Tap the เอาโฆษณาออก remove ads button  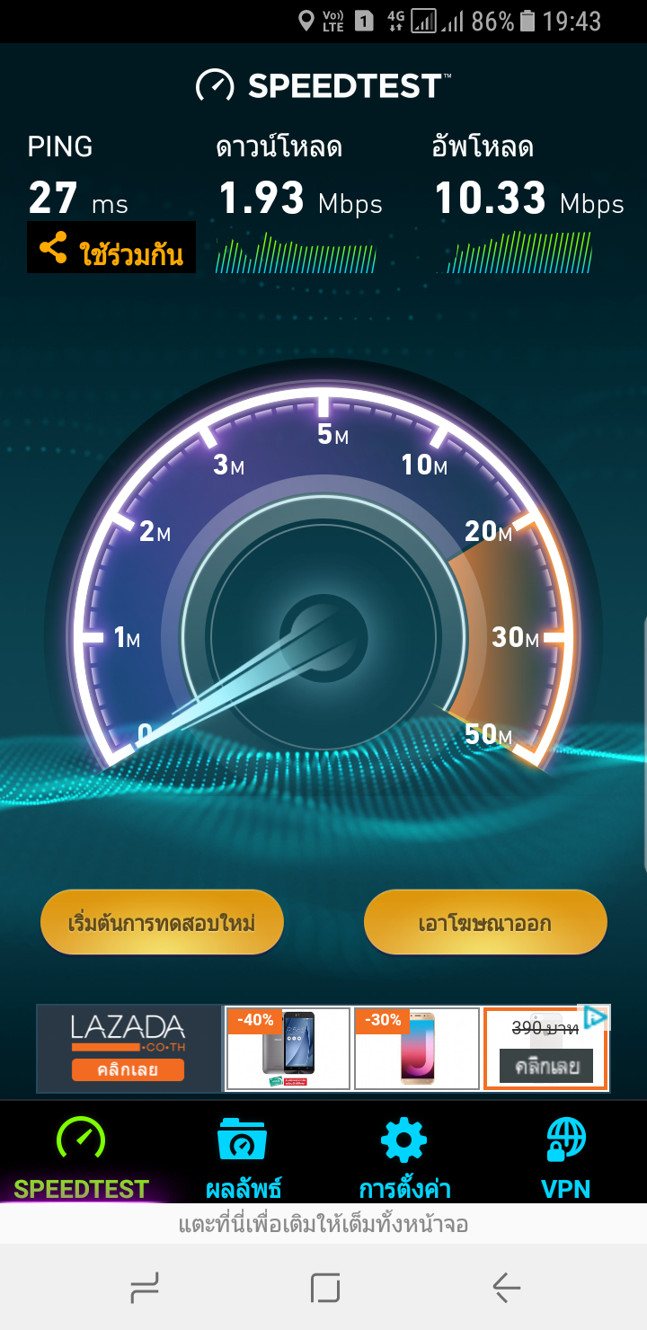coord(485,923)
